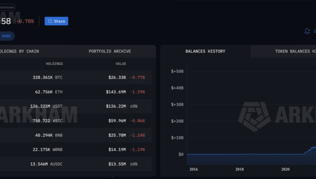Click the Arkham logo watermark on chart

254,117
